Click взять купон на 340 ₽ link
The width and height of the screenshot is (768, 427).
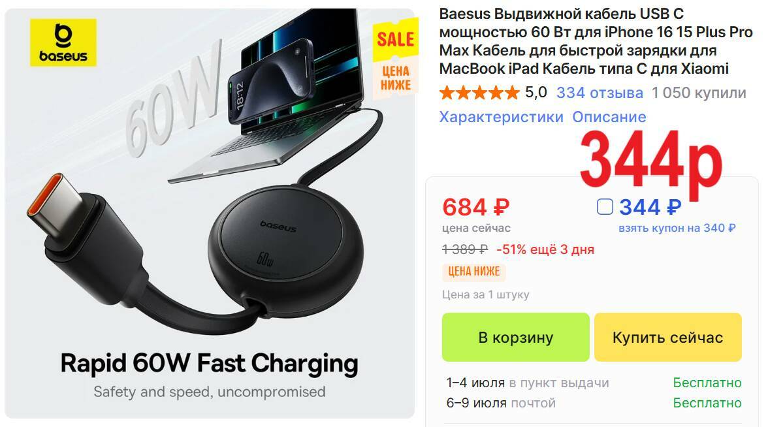pos(677,229)
